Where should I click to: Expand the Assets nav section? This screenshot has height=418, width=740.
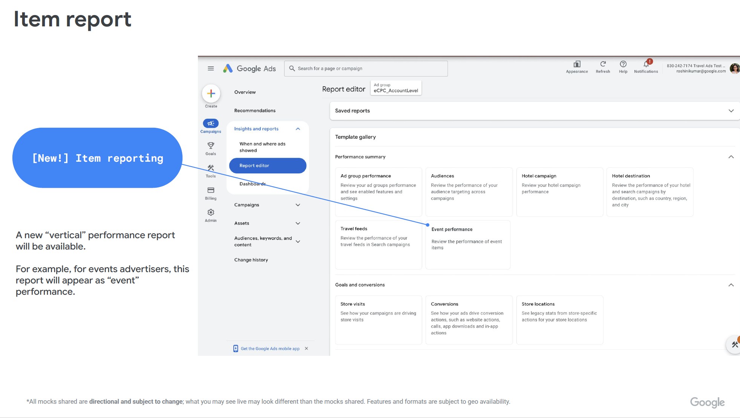click(x=298, y=224)
